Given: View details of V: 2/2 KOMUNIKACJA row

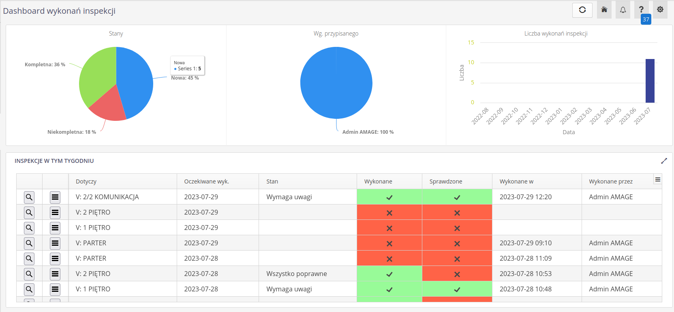Looking at the screenshot, I should click(x=29, y=197).
